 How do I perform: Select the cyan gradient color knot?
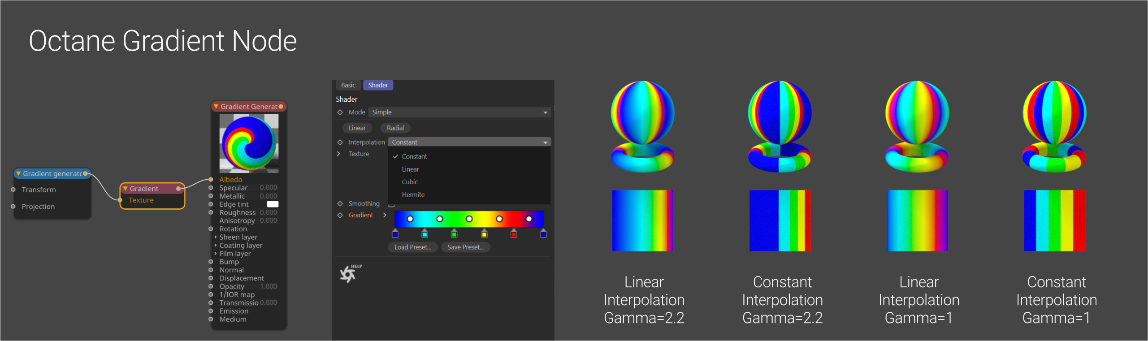click(x=425, y=234)
